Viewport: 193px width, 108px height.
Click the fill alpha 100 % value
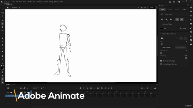(184, 28)
